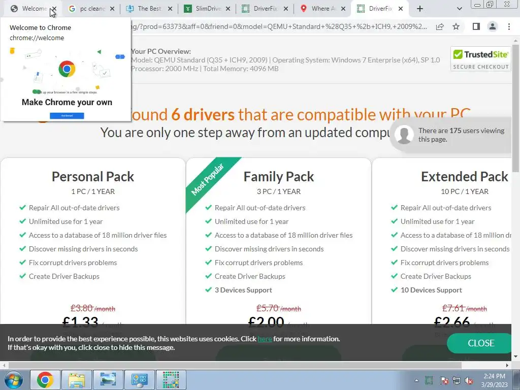Close the SlimDrive tab

[x=228, y=9]
